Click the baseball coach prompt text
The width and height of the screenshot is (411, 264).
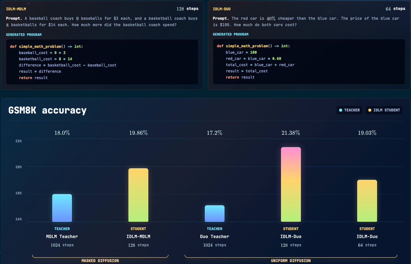(102, 21)
